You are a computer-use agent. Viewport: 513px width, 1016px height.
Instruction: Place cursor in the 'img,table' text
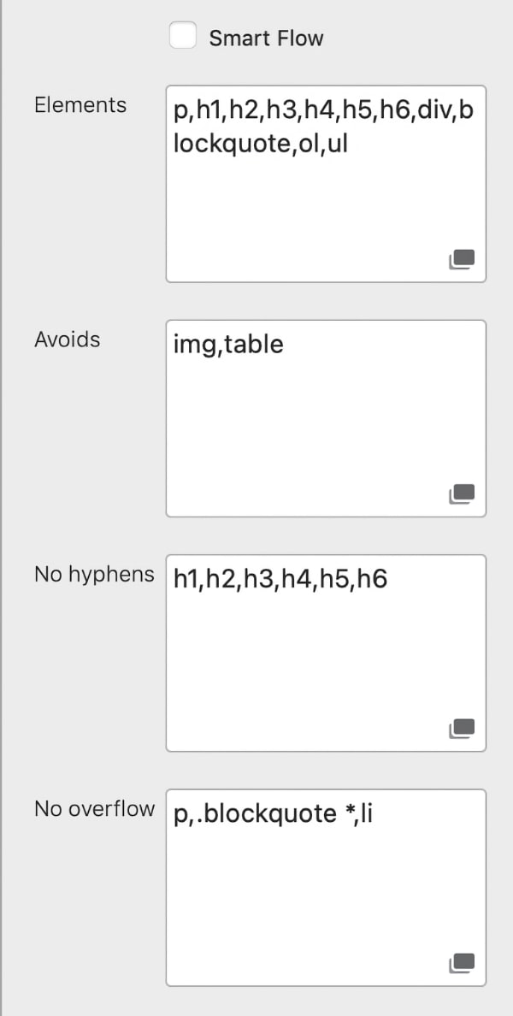tap(228, 345)
